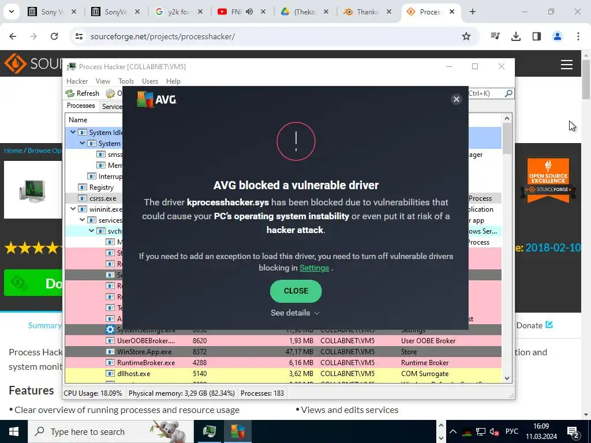The width and height of the screenshot is (591, 443).
Task: Bookmark this page with the star icon
Action: pos(466,36)
